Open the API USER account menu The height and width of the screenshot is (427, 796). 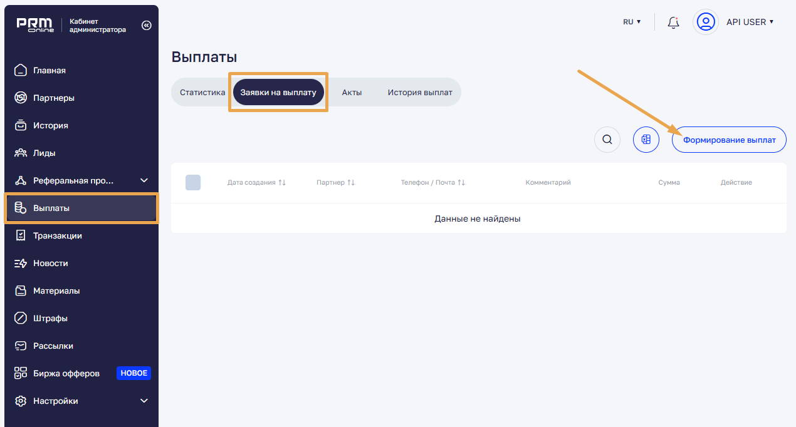click(750, 22)
